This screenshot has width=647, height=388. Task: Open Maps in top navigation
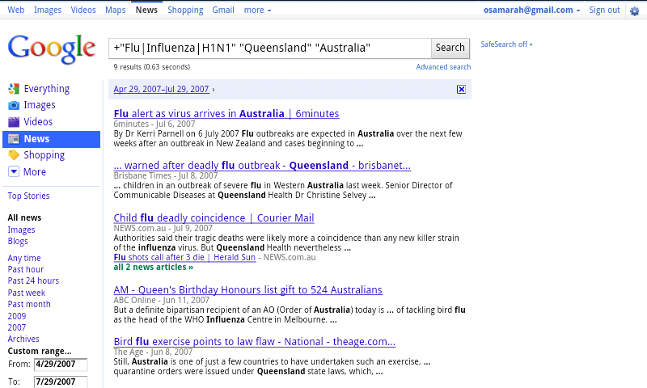tap(115, 10)
